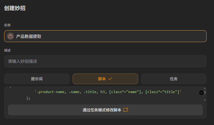Click the round black chevron-down icon
This screenshot has width=214, height=125.
201,93
